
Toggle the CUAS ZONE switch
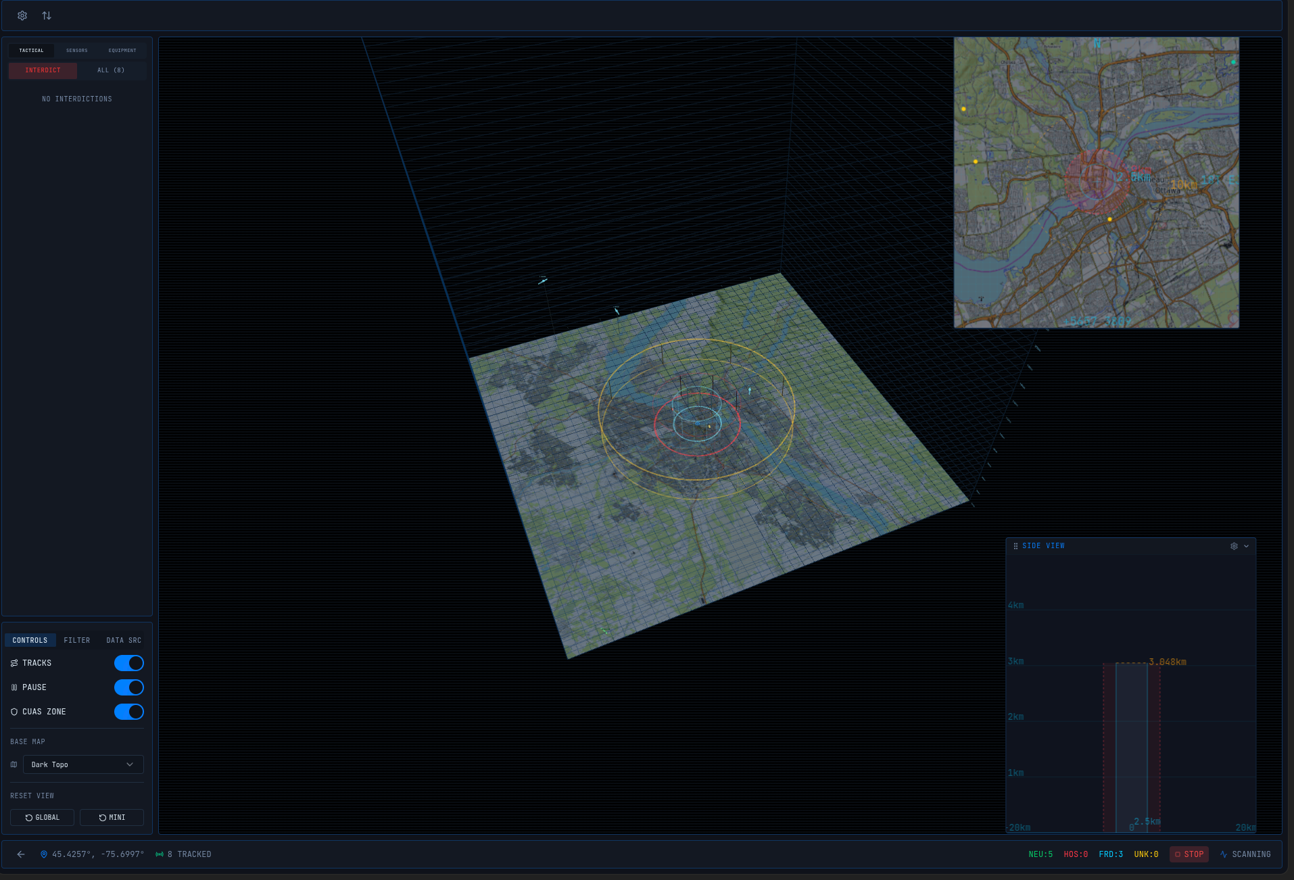click(129, 712)
